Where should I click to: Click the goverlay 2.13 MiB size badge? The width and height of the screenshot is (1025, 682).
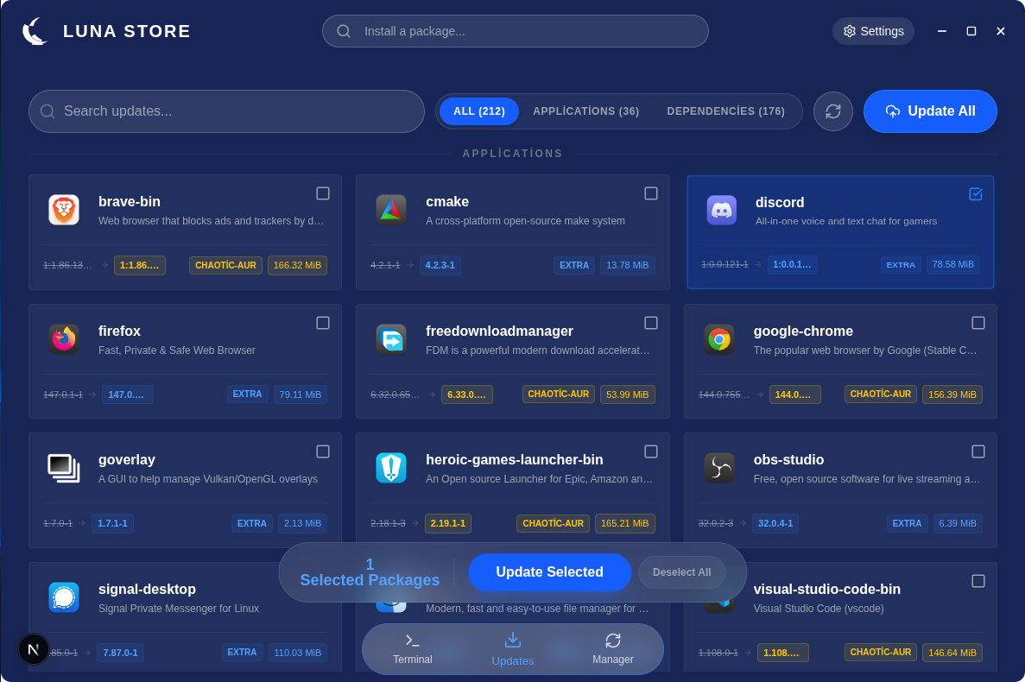click(302, 523)
